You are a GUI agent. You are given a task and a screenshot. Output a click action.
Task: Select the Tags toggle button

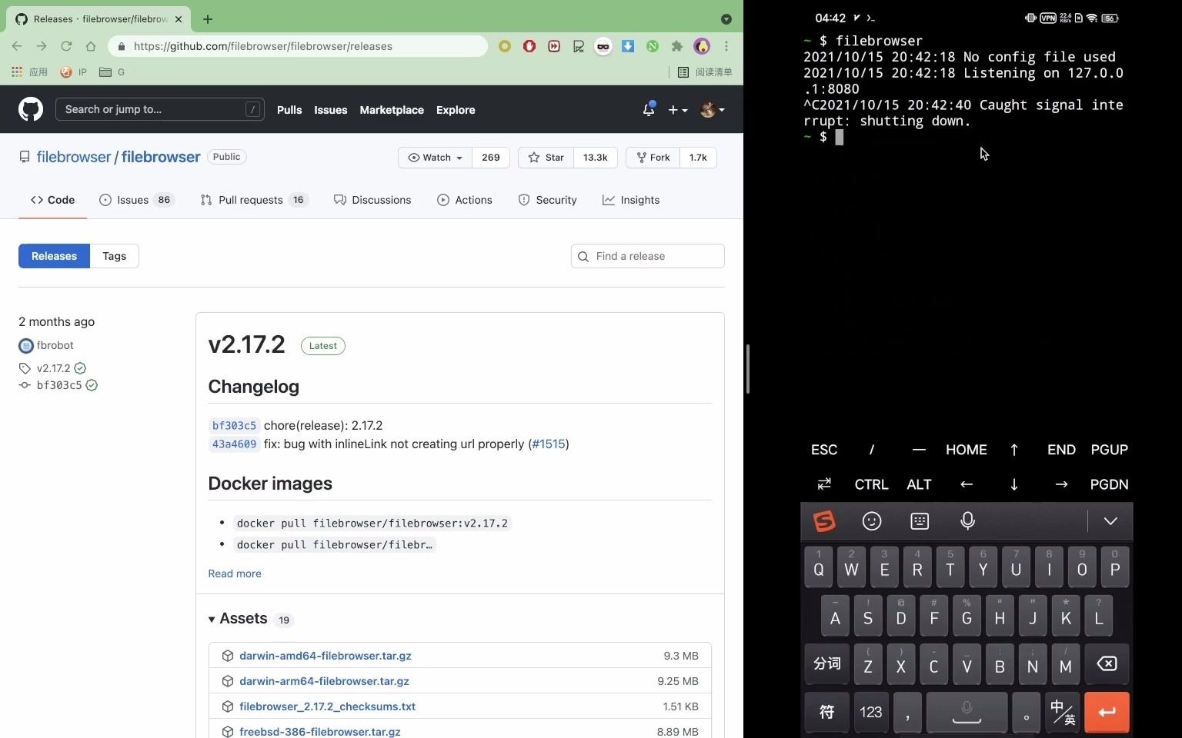tap(115, 256)
